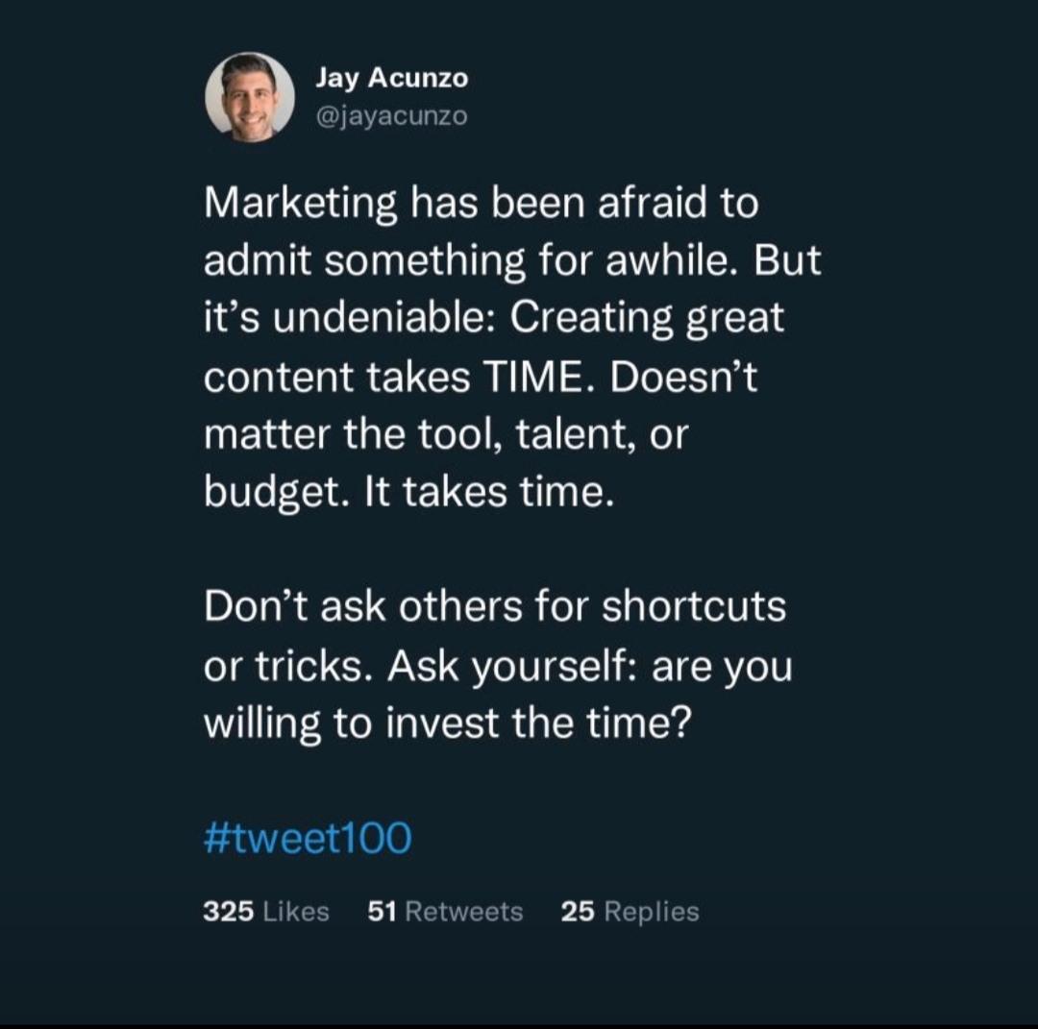The width and height of the screenshot is (1038, 1029).
Task: Click the "Likes" label
Action: (296, 911)
